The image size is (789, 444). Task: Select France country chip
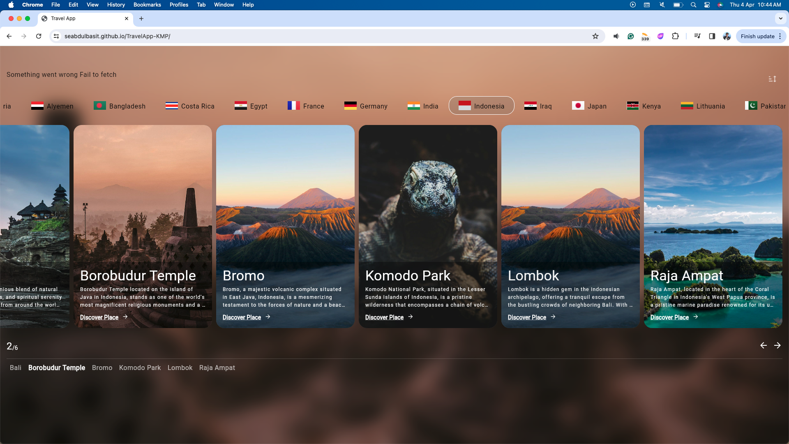[306, 106]
